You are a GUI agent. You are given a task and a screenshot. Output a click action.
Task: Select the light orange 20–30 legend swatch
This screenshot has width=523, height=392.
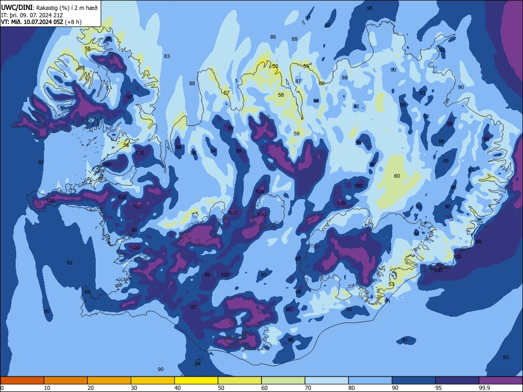[109, 381]
